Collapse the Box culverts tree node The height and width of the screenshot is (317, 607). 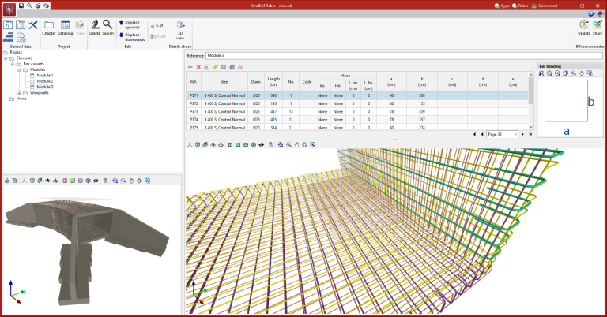click(x=14, y=64)
